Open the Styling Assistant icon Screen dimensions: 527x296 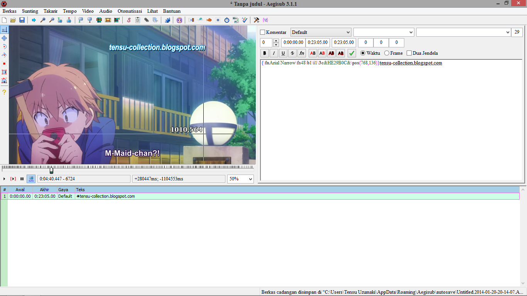click(200, 20)
